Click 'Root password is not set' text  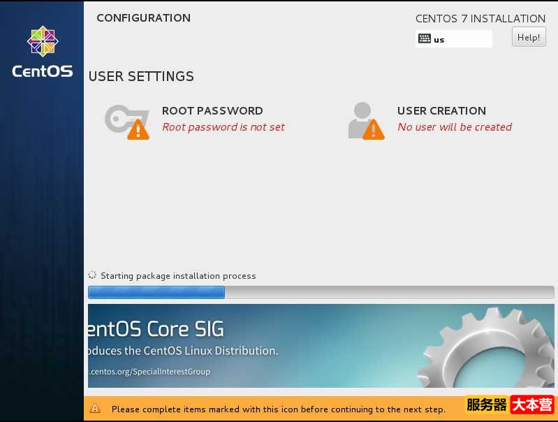tap(223, 127)
